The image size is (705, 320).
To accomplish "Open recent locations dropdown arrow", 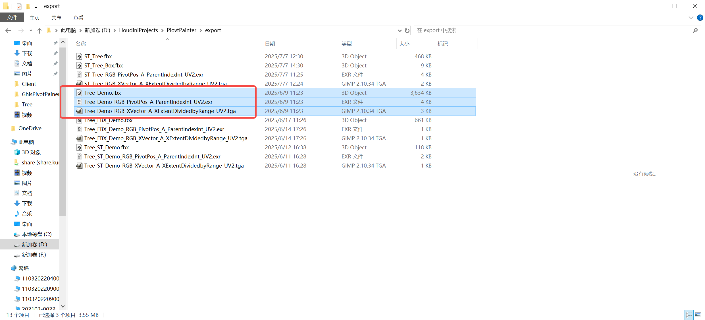I will (31, 30).
